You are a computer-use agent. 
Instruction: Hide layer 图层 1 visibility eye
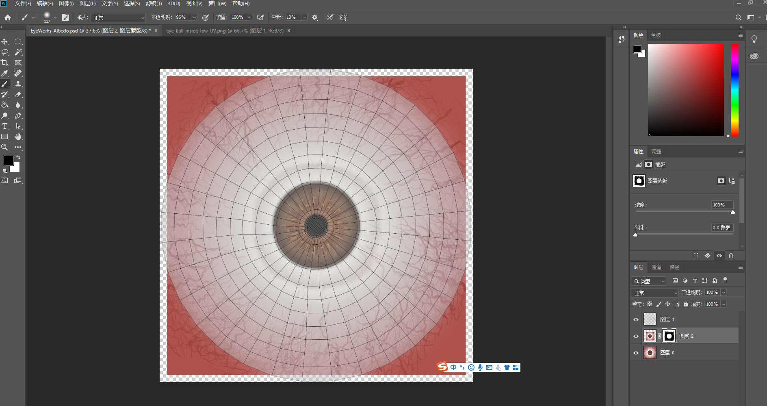tap(636, 319)
